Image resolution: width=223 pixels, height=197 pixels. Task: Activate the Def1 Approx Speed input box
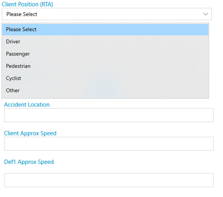(109, 180)
